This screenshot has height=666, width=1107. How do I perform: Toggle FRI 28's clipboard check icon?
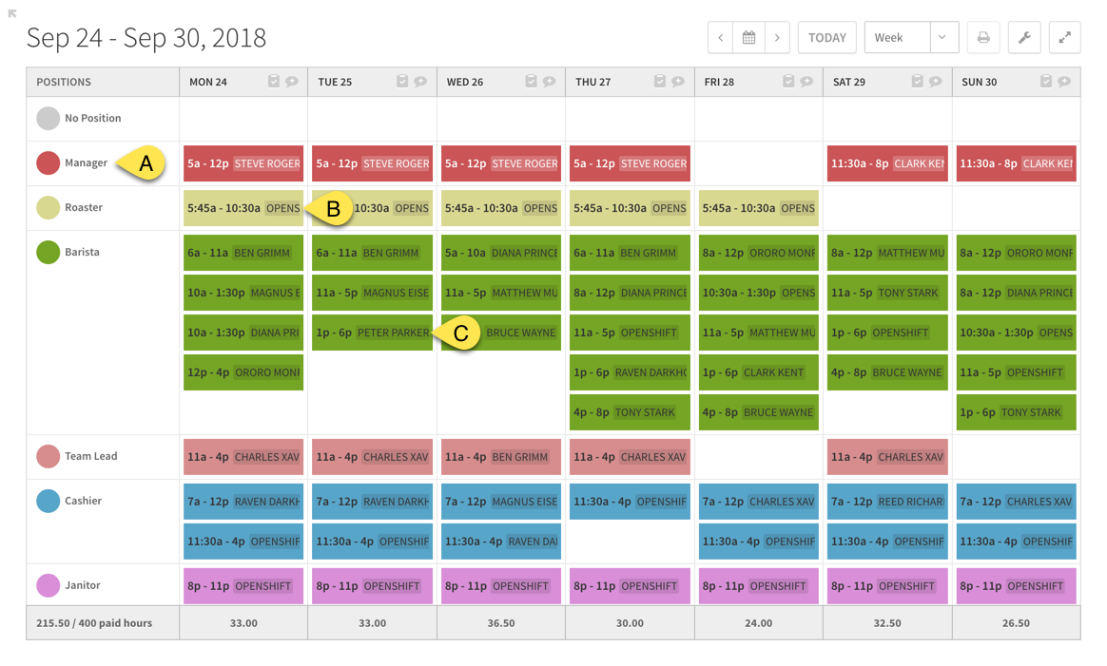[x=789, y=82]
